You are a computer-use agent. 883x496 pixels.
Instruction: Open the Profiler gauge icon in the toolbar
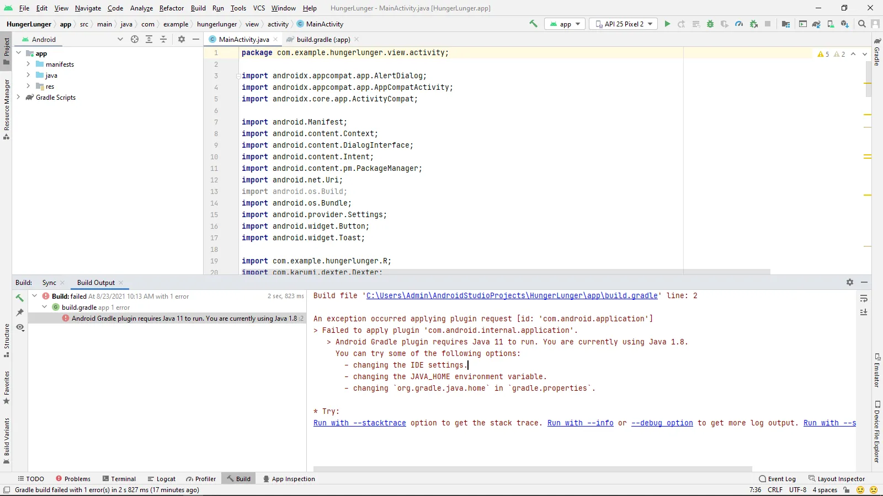pos(739,24)
